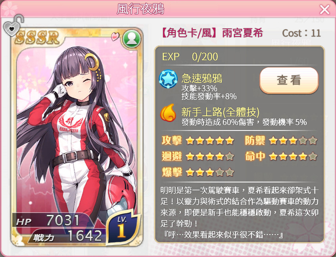This screenshot has height=257, width=336.
Task: Click the 命中 star rating row
Action: tap(281, 156)
